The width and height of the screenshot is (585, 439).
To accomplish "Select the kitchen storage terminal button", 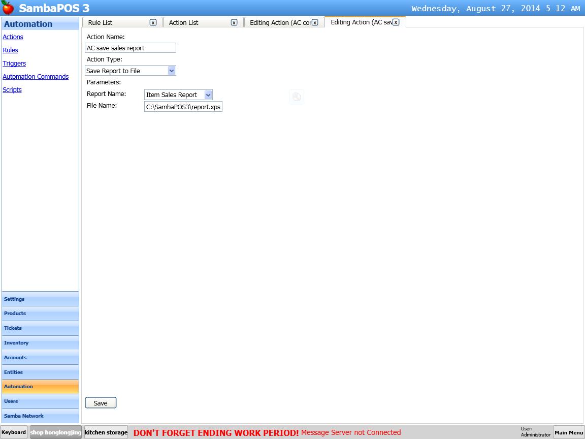I will click(106, 432).
